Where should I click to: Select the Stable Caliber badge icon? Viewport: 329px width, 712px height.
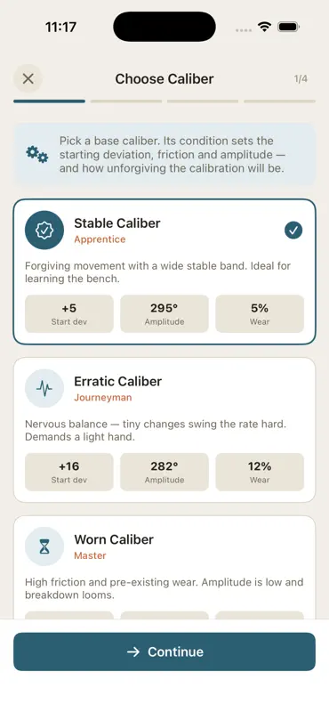tap(44, 231)
